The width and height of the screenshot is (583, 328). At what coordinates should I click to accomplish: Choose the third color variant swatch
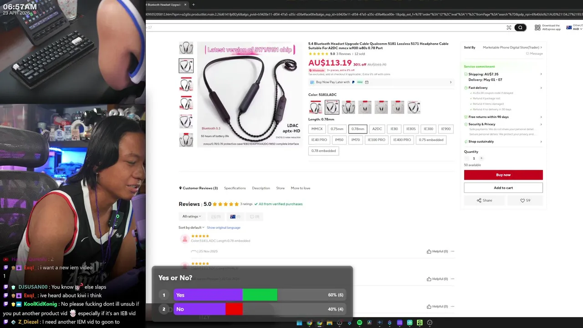pyautogui.click(x=348, y=107)
